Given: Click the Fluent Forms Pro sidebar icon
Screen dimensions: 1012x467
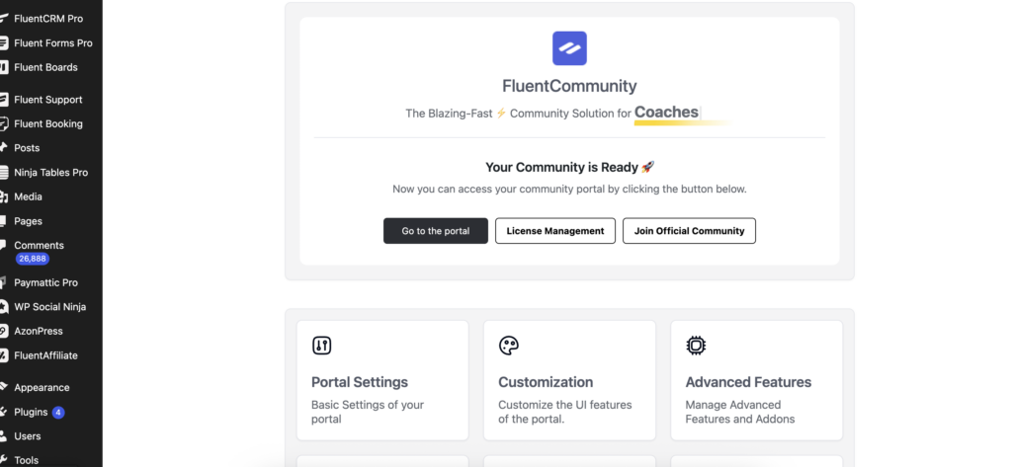Looking at the screenshot, I should [3, 43].
